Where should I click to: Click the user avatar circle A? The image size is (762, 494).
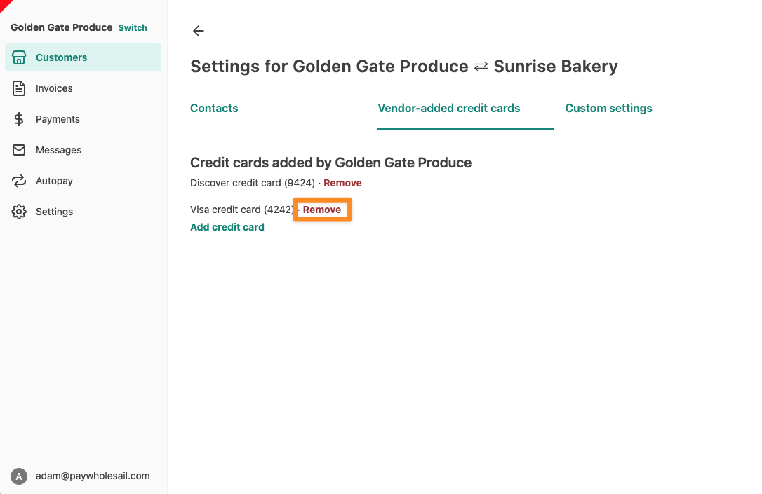click(19, 476)
